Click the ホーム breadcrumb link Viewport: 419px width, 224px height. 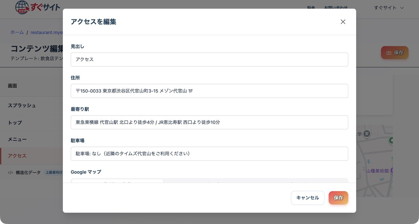point(17,32)
